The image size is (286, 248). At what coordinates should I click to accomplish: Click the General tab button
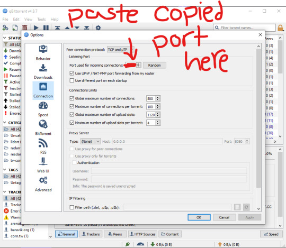[67, 234]
